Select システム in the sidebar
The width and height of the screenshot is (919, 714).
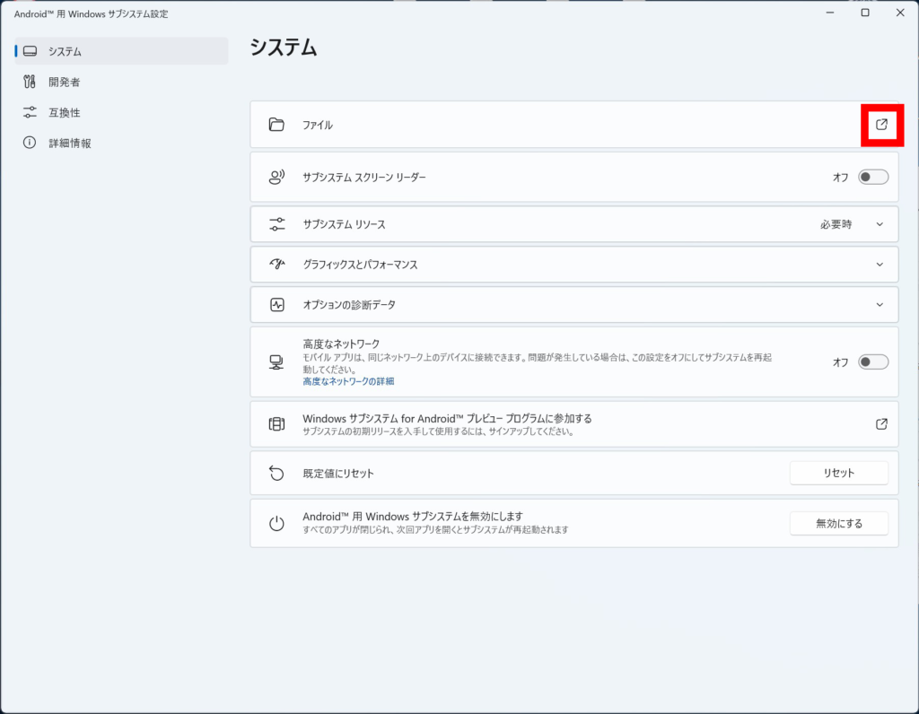(x=121, y=51)
